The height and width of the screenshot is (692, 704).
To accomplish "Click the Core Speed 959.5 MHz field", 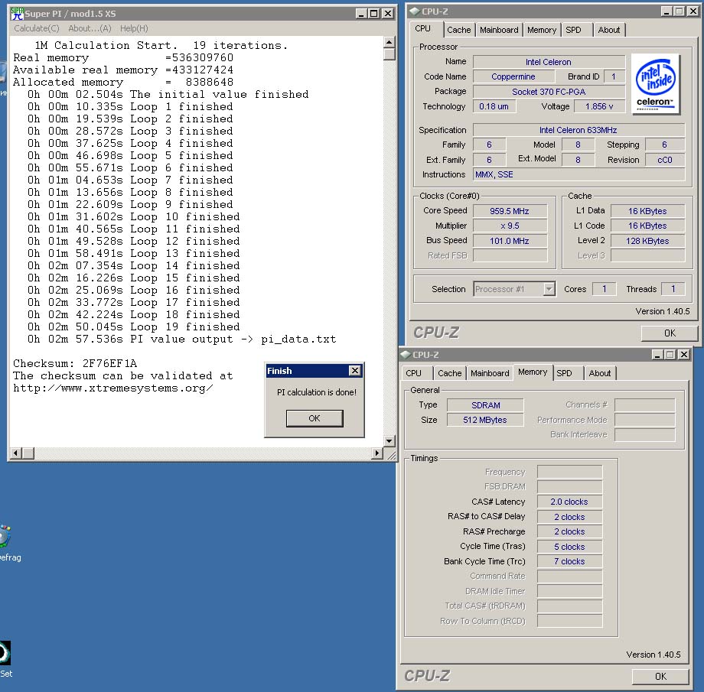I will [x=510, y=211].
